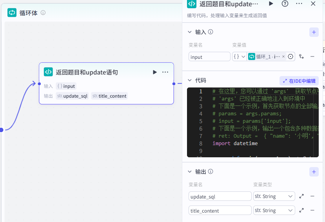Click code line 8 import datetime

(235, 144)
